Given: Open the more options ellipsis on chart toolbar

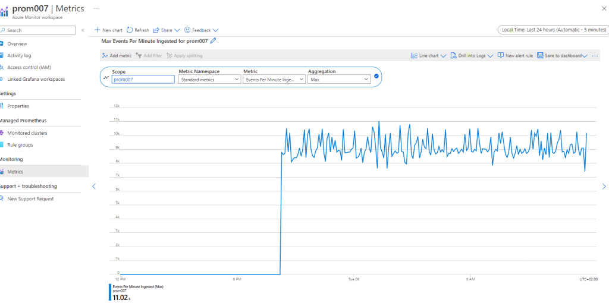Looking at the screenshot, I should click(595, 55).
